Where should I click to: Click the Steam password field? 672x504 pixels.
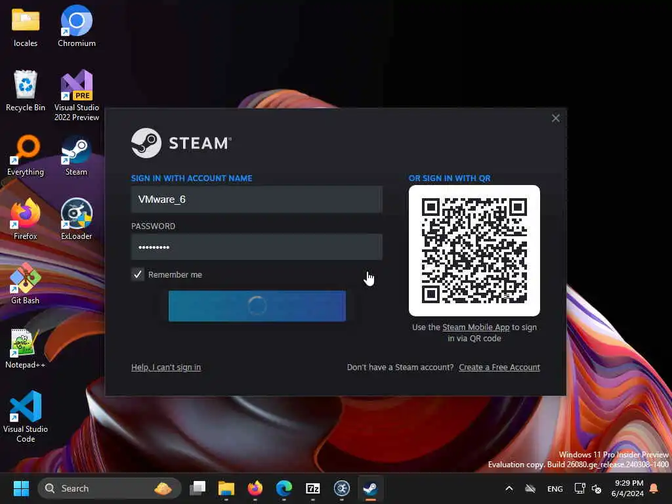point(257,247)
